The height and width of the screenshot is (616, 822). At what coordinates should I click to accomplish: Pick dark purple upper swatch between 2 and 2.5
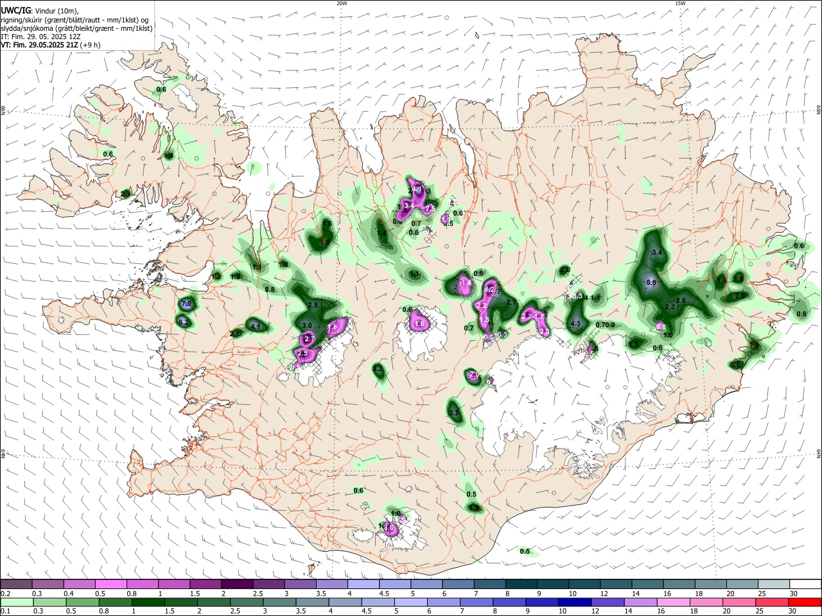[237, 585]
